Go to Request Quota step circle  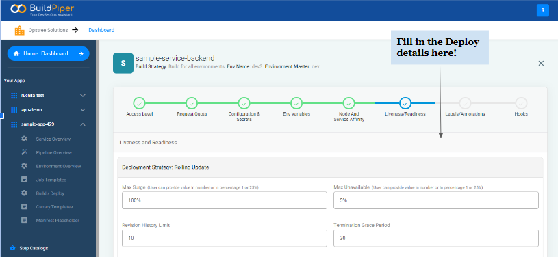pos(192,103)
